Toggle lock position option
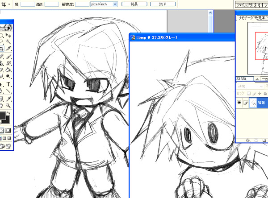 (260, 93)
